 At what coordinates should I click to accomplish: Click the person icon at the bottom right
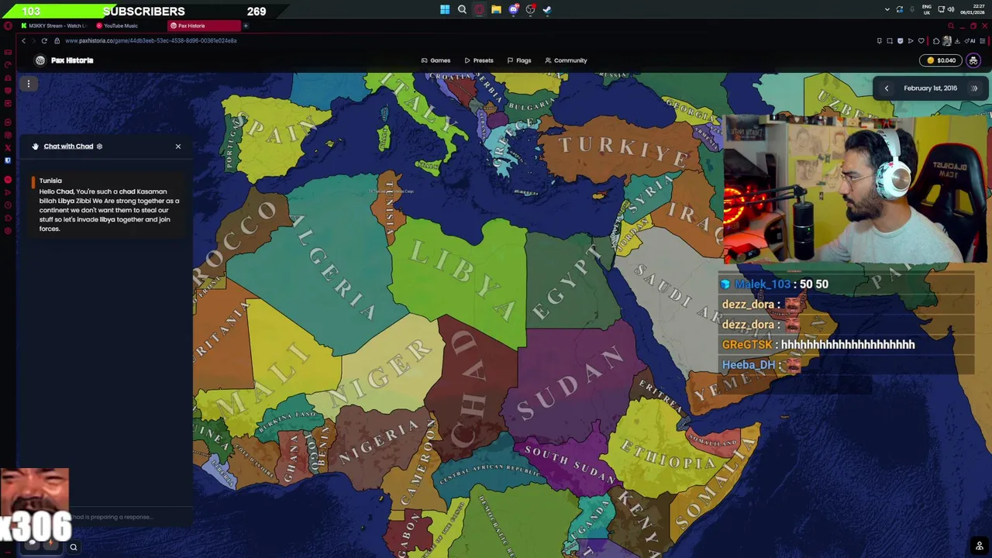coord(980,546)
